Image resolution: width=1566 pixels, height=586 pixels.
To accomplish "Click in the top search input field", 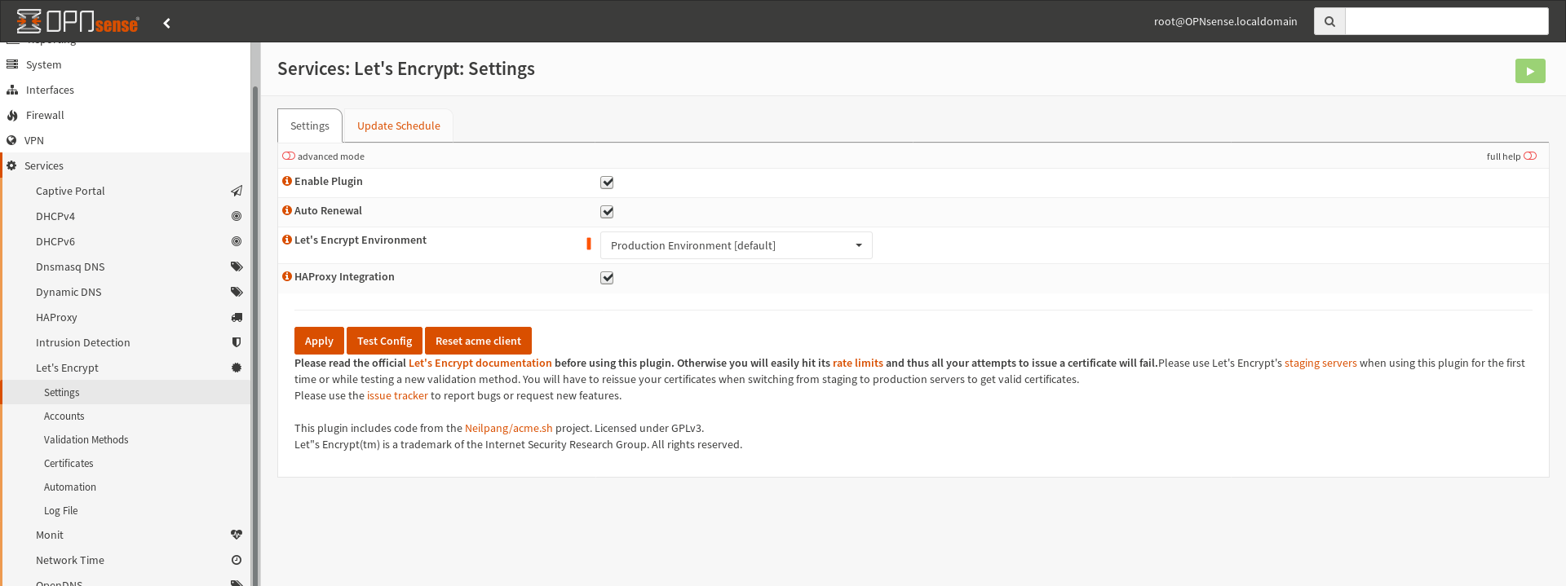I will click(1446, 21).
